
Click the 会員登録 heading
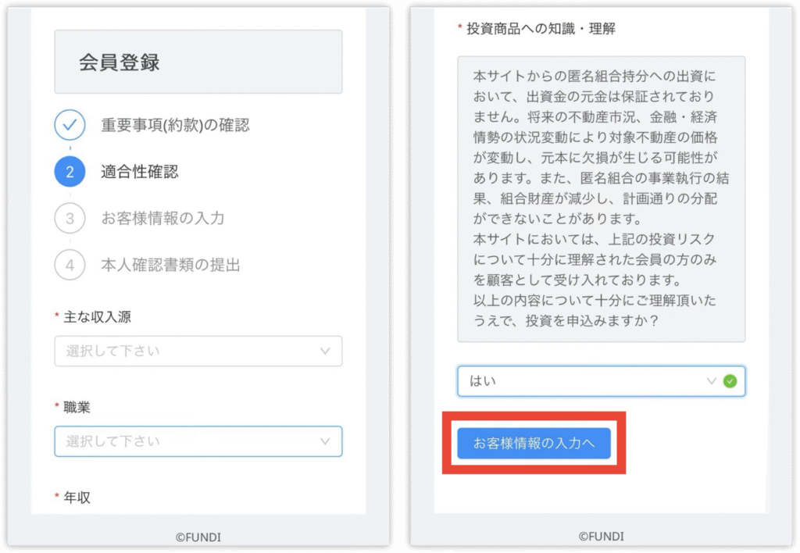(119, 62)
